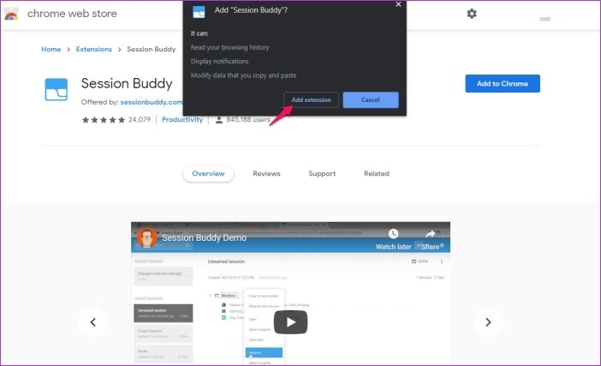Play the Session Buddy Demo video

tap(291, 321)
